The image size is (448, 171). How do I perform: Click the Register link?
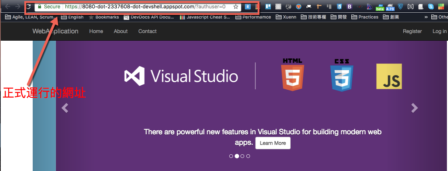click(412, 31)
